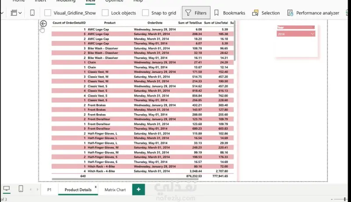
Task: Sort by Count of OrderDetailID column header
Action: point(69,23)
